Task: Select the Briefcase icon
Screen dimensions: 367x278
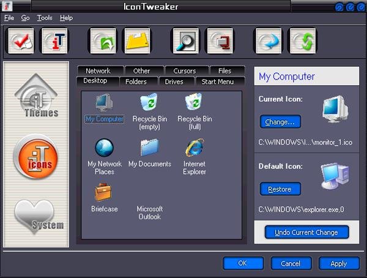Action: click(x=104, y=198)
